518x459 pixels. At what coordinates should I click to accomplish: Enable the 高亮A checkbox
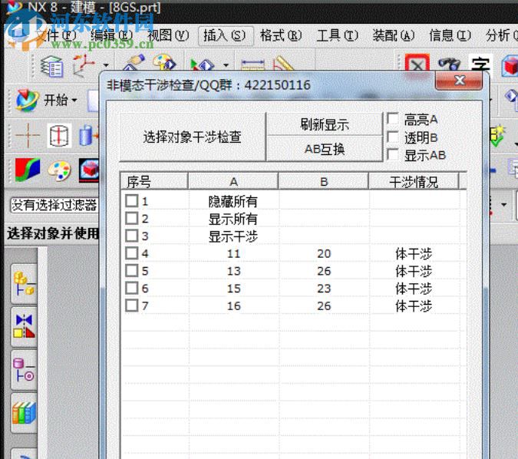(x=392, y=119)
